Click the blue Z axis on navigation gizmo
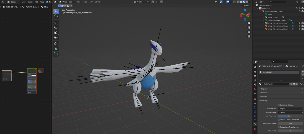 pos(245,10)
